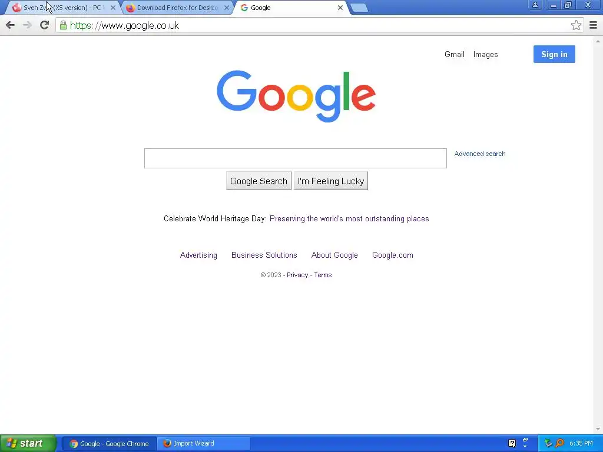This screenshot has height=452, width=603.
Task: Select Google Chrome taskbar button
Action: point(109,444)
